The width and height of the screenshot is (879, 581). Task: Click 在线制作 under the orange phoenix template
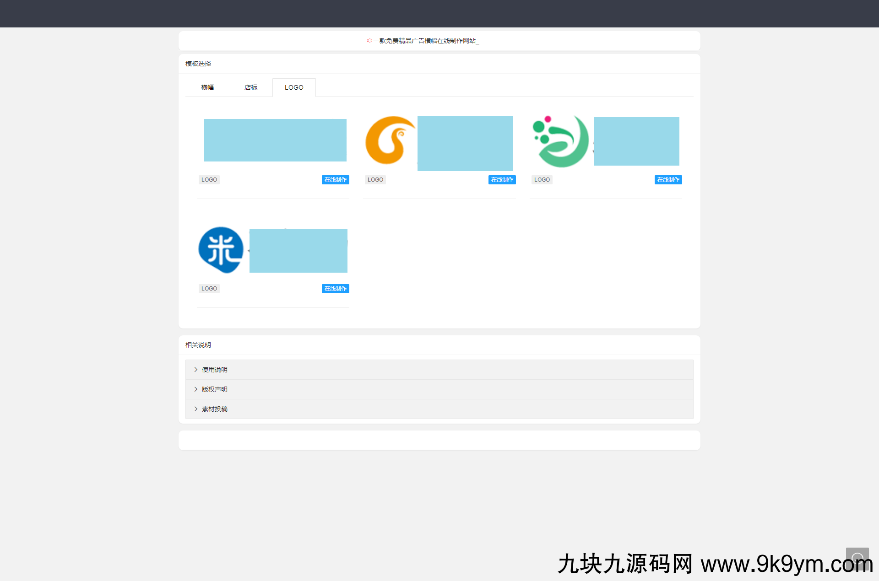pyautogui.click(x=502, y=180)
